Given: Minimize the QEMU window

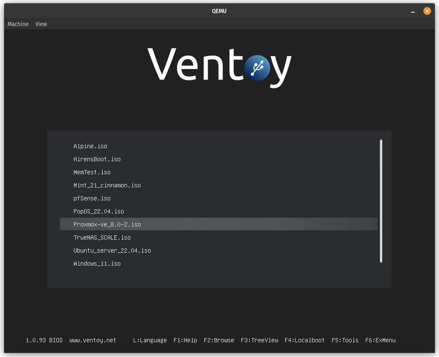Looking at the screenshot, I should point(413,11).
